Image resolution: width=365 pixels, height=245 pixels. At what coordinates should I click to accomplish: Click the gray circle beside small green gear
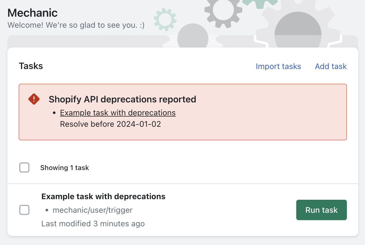pyautogui.click(x=193, y=36)
